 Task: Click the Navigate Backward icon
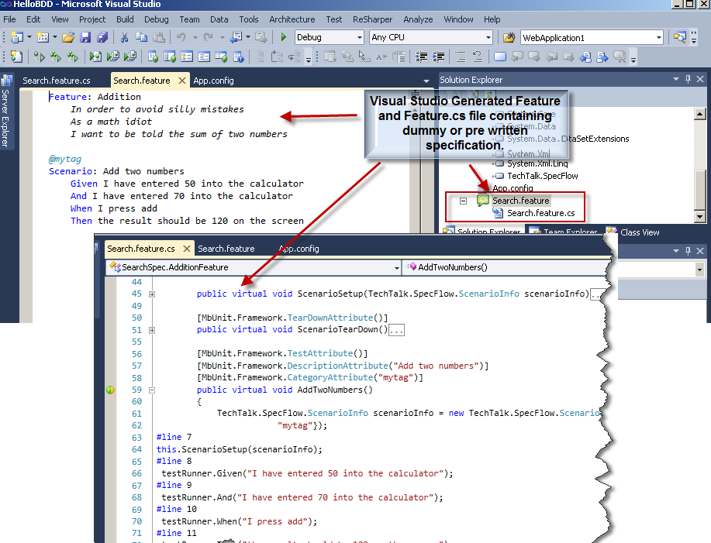(x=236, y=37)
